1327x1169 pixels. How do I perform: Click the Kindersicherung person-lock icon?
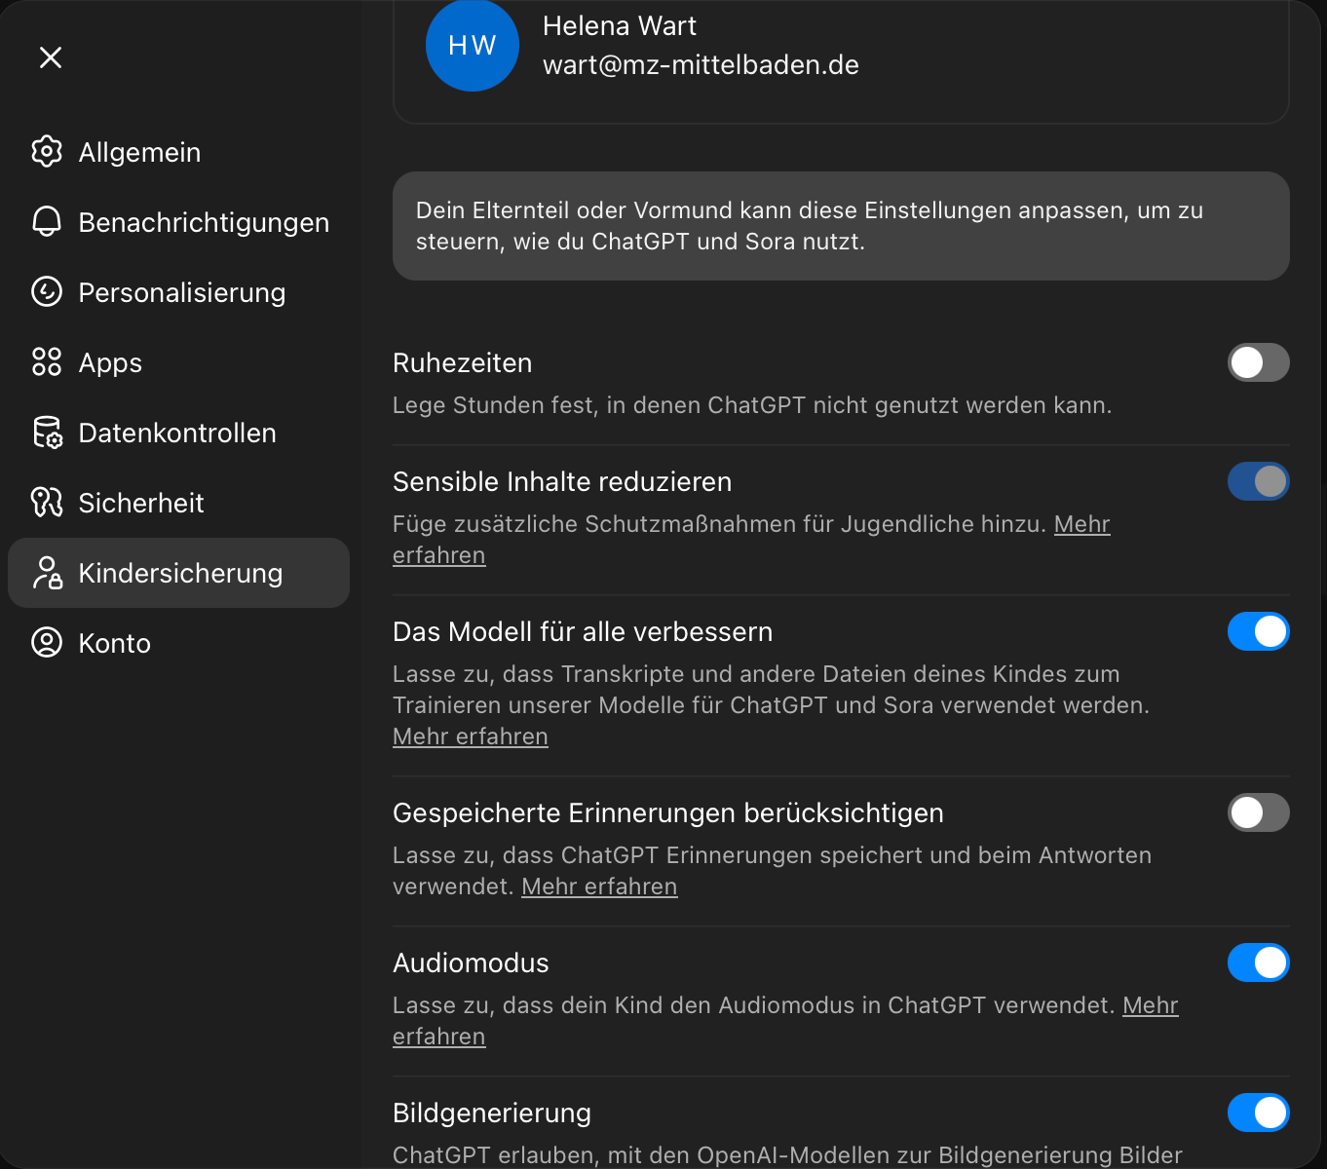pos(47,573)
